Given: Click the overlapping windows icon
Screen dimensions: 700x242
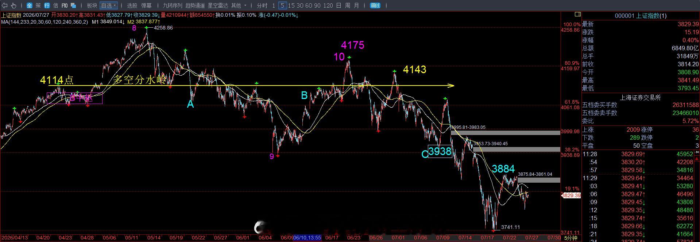Looking at the screenshot, I should [73, 5].
